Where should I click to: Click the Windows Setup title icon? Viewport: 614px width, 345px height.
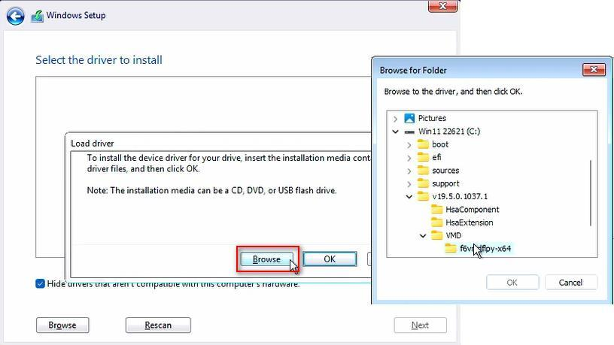pyautogui.click(x=37, y=16)
